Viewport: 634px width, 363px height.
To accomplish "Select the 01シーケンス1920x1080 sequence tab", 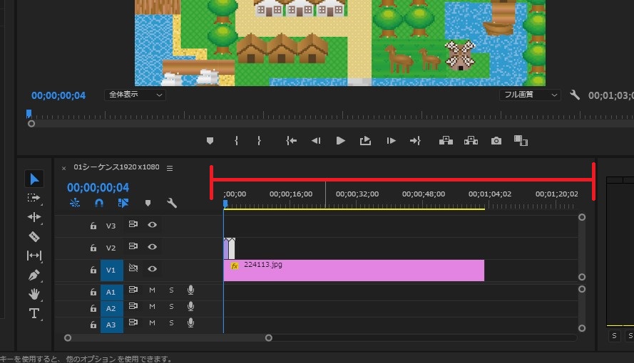I will [x=116, y=167].
